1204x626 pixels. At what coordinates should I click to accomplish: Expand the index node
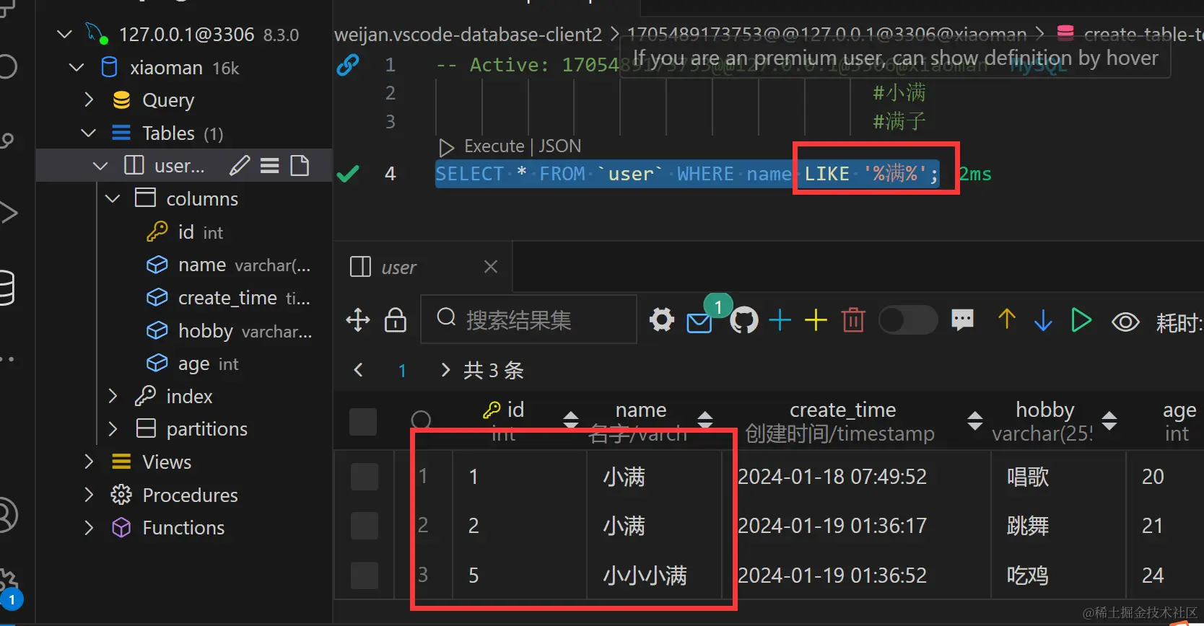(x=113, y=396)
